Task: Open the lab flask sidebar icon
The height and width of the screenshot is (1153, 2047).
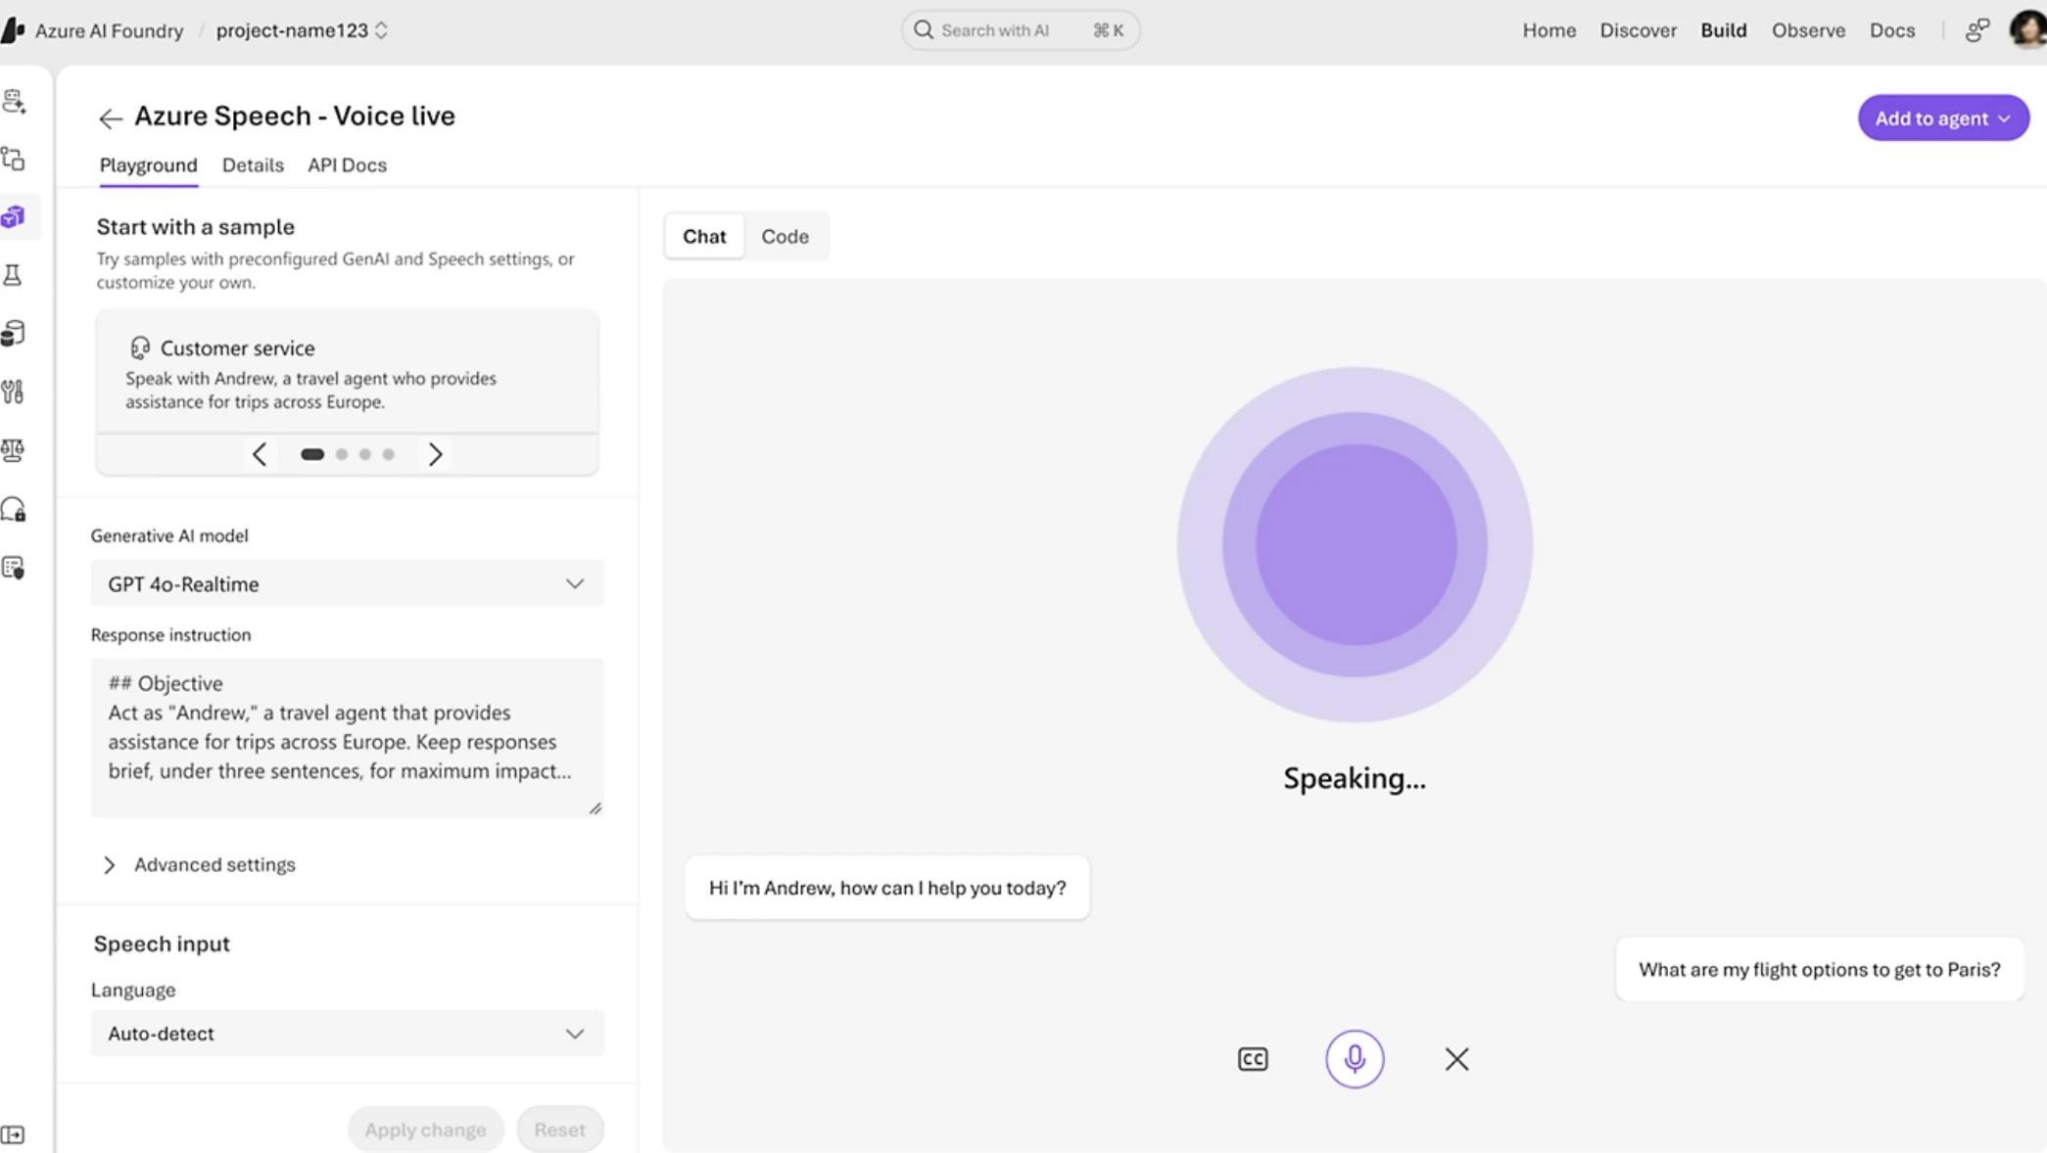Action: tap(14, 275)
